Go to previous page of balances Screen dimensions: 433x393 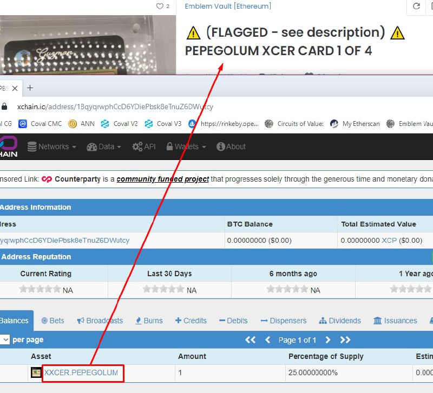point(267,340)
